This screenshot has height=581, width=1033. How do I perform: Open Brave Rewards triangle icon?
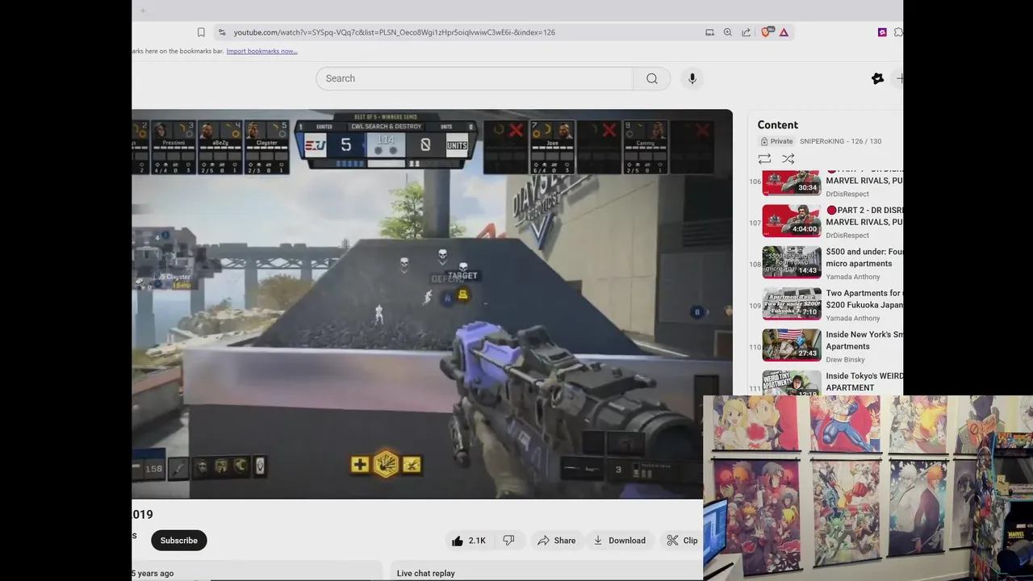coord(784,32)
